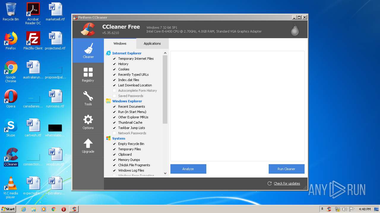Select the Skype desktop shortcut

point(11,128)
